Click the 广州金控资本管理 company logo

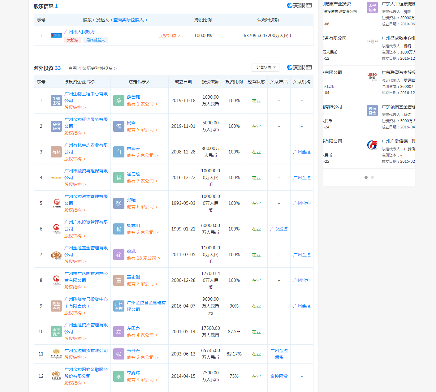tap(56, 203)
